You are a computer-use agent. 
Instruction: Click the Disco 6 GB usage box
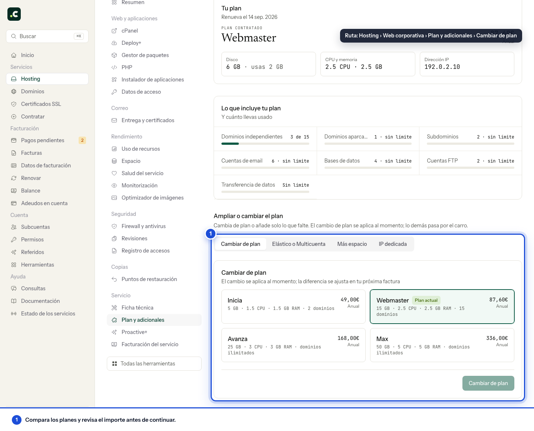pos(268,64)
